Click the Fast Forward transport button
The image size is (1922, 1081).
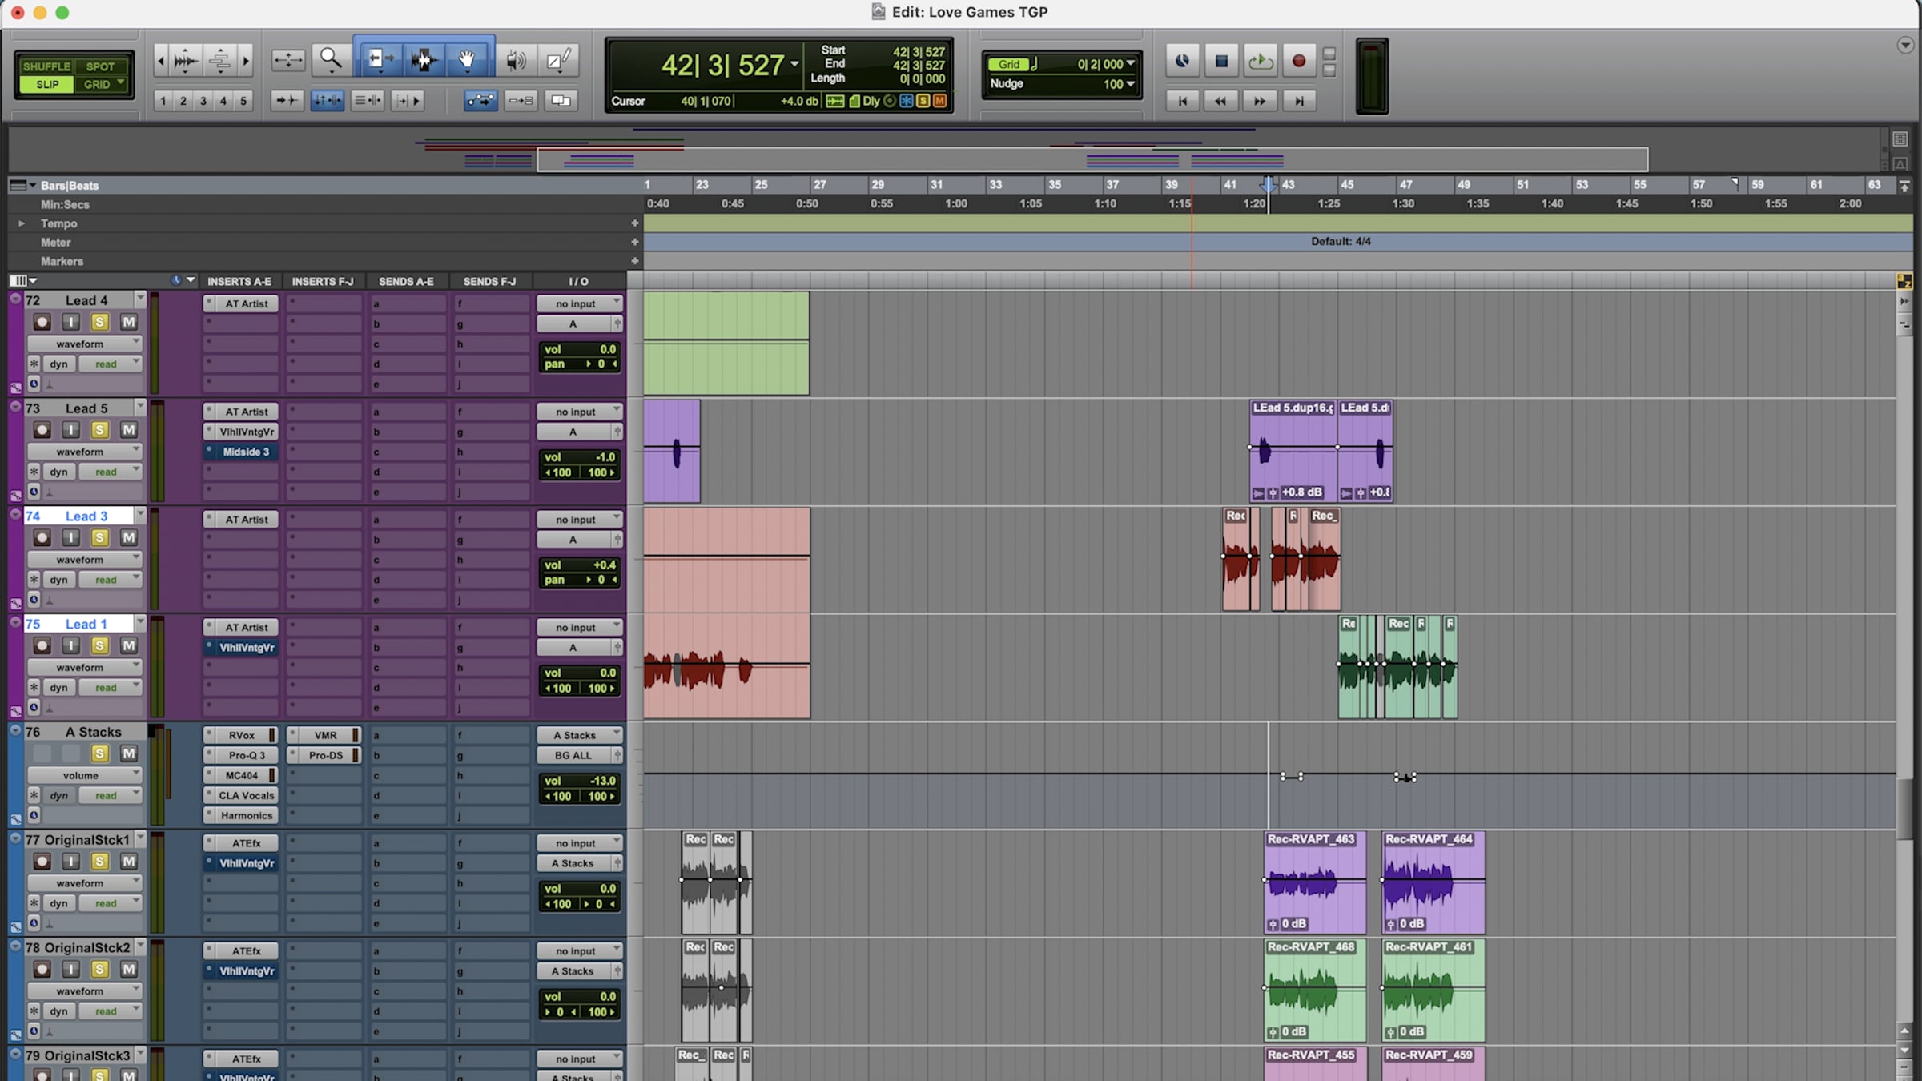1259,101
